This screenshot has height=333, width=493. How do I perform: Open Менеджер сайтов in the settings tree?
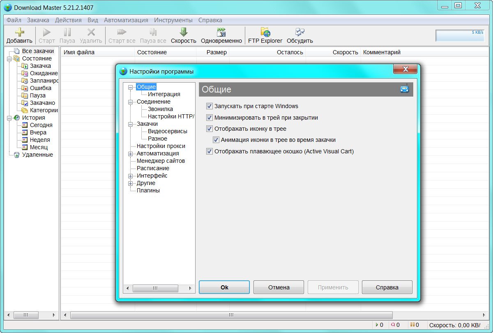pyautogui.click(x=161, y=161)
